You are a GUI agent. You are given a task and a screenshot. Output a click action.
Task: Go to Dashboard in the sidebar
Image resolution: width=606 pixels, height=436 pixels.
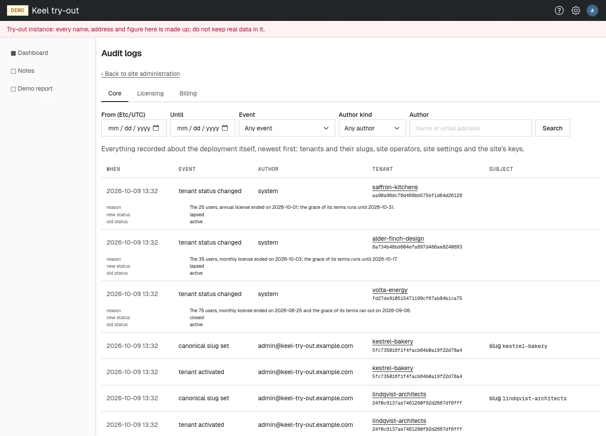pyautogui.click(x=33, y=53)
